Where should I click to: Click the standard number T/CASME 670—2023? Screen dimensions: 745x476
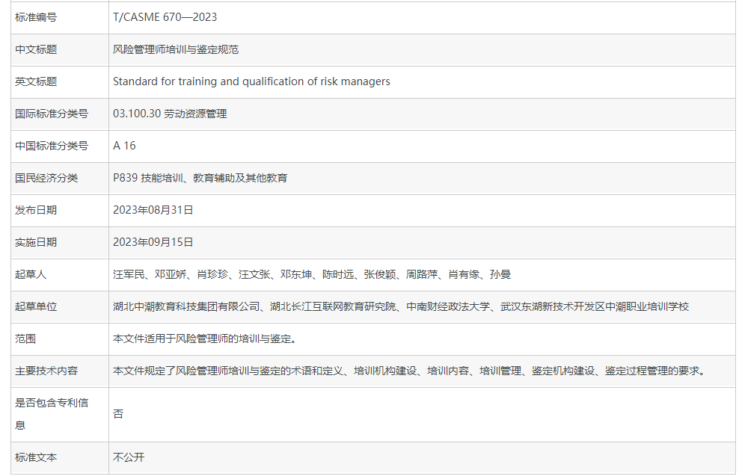pyautogui.click(x=165, y=17)
